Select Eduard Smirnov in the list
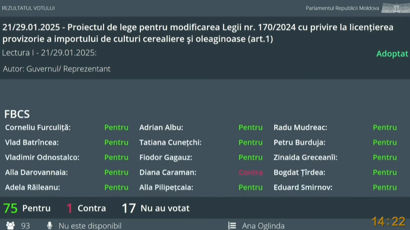Image resolution: width=410 pixels, height=230 pixels. coord(303,187)
